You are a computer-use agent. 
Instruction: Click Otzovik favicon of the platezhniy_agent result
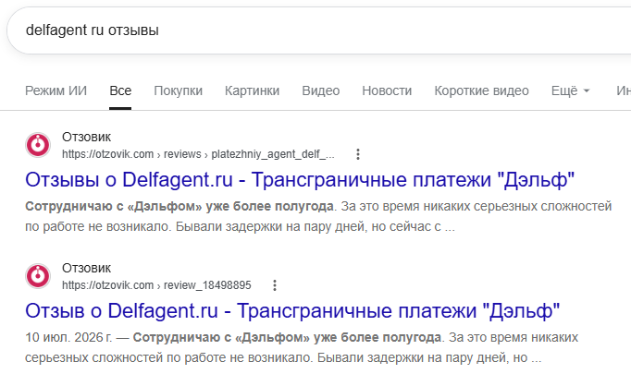pos(38,145)
